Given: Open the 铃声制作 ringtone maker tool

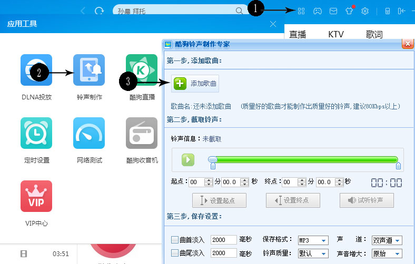Looking at the screenshot, I should (89, 70).
